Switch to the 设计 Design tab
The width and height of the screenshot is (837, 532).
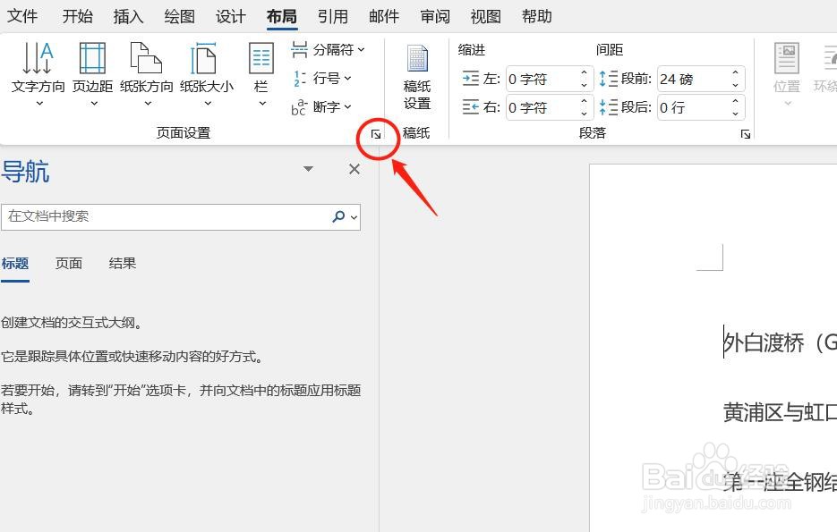231,16
